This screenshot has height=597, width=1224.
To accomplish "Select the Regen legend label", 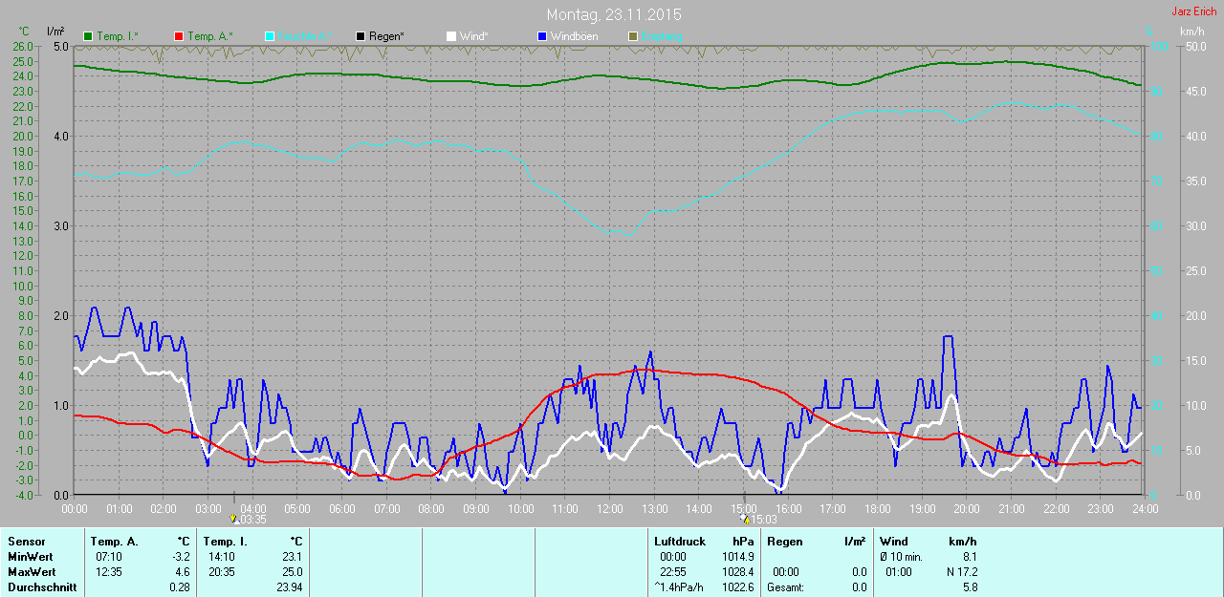I will click(x=386, y=36).
